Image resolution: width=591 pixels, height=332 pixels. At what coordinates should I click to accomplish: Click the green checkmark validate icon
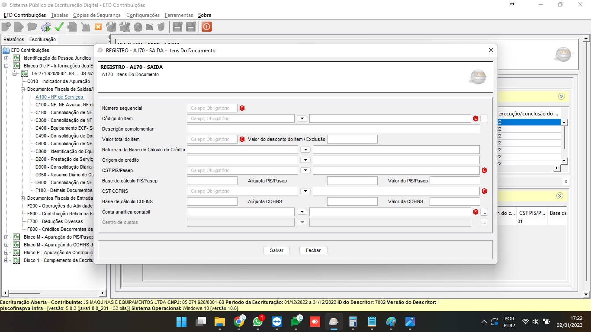coord(59,27)
